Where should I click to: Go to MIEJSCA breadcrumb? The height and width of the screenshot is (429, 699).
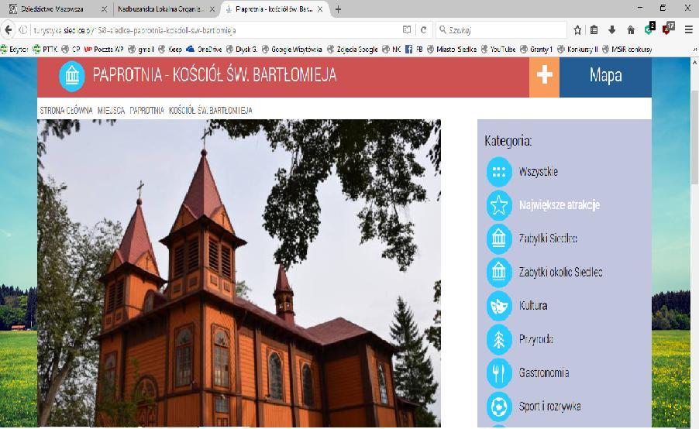pyautogui.click(x=111, y=110)
